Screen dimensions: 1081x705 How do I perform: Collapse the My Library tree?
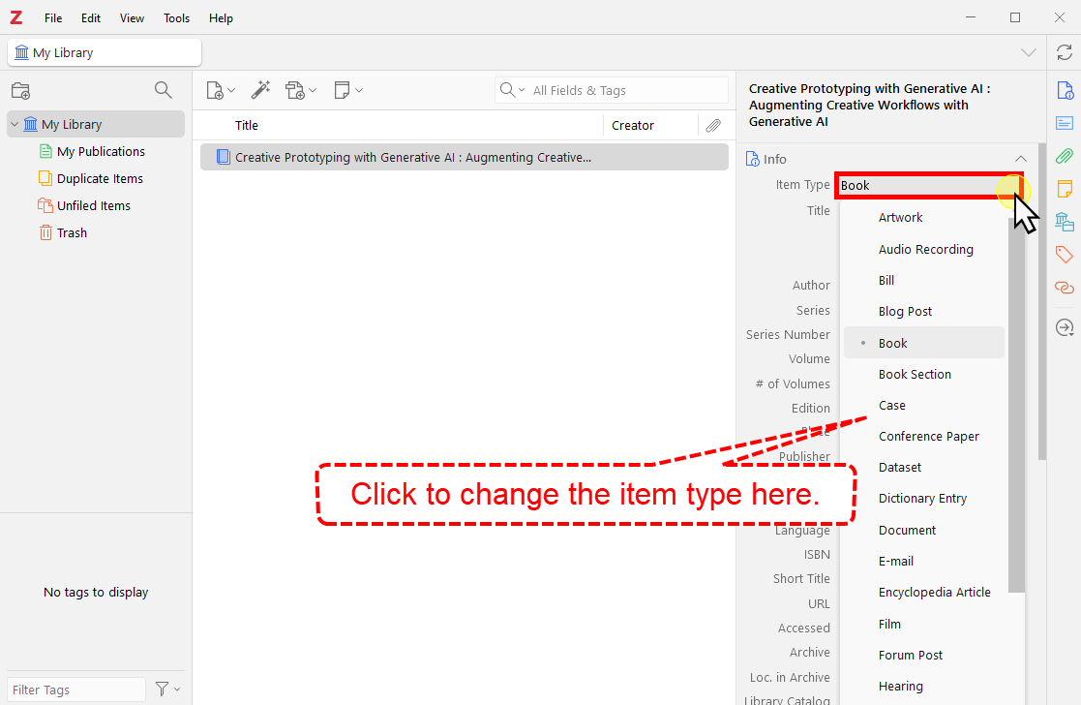pyautogui.click(x=15, y=124)
